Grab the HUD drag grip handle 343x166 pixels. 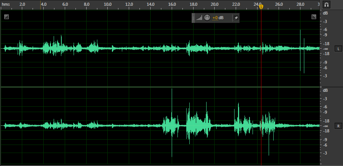(193, 18)
